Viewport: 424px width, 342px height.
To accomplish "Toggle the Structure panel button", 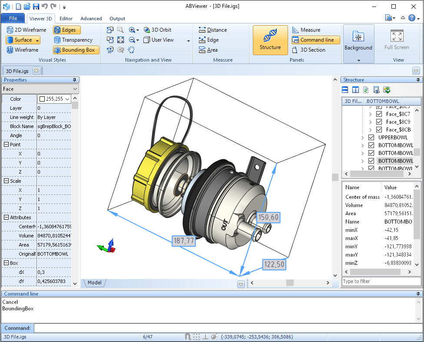I will pyautogui.click(x=270, y=40).
